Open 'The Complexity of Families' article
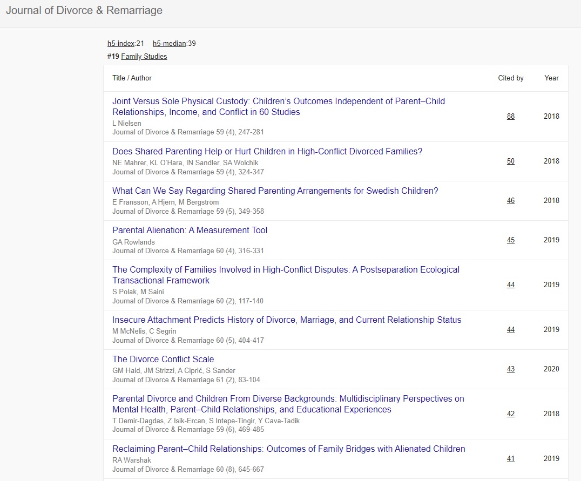 point(286,275)
